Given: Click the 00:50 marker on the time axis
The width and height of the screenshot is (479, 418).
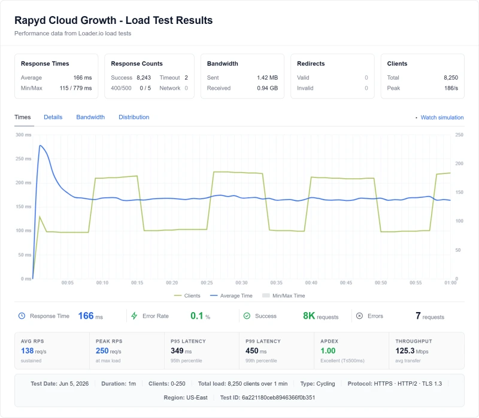Looking at the screenshot, I should tap(381, 283).
